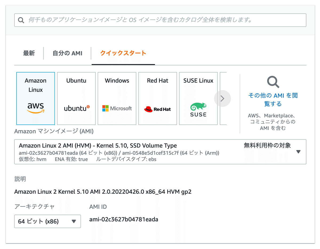
Task: Click the ENA 有効: true text
Action: pos(71,159)
